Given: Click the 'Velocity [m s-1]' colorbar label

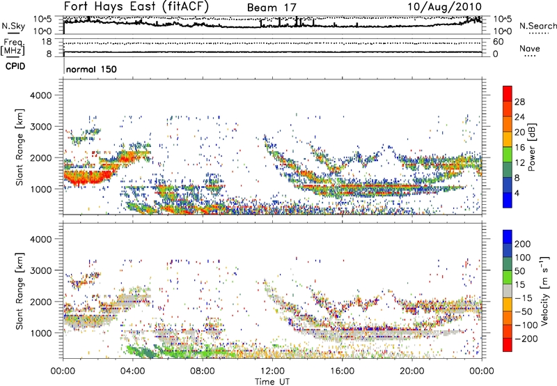Looking at the screenshot, I should [x=544, y=291].
